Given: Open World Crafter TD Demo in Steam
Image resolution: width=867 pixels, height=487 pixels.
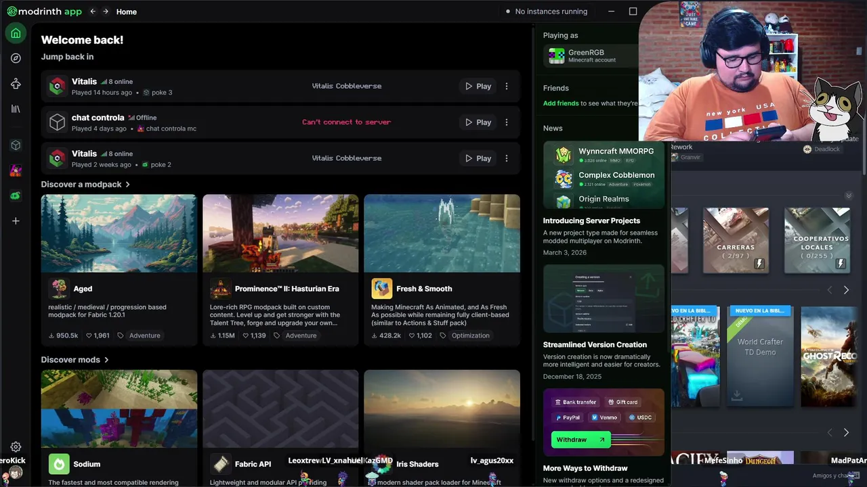Looking at the screenshot, I should 760,356.
